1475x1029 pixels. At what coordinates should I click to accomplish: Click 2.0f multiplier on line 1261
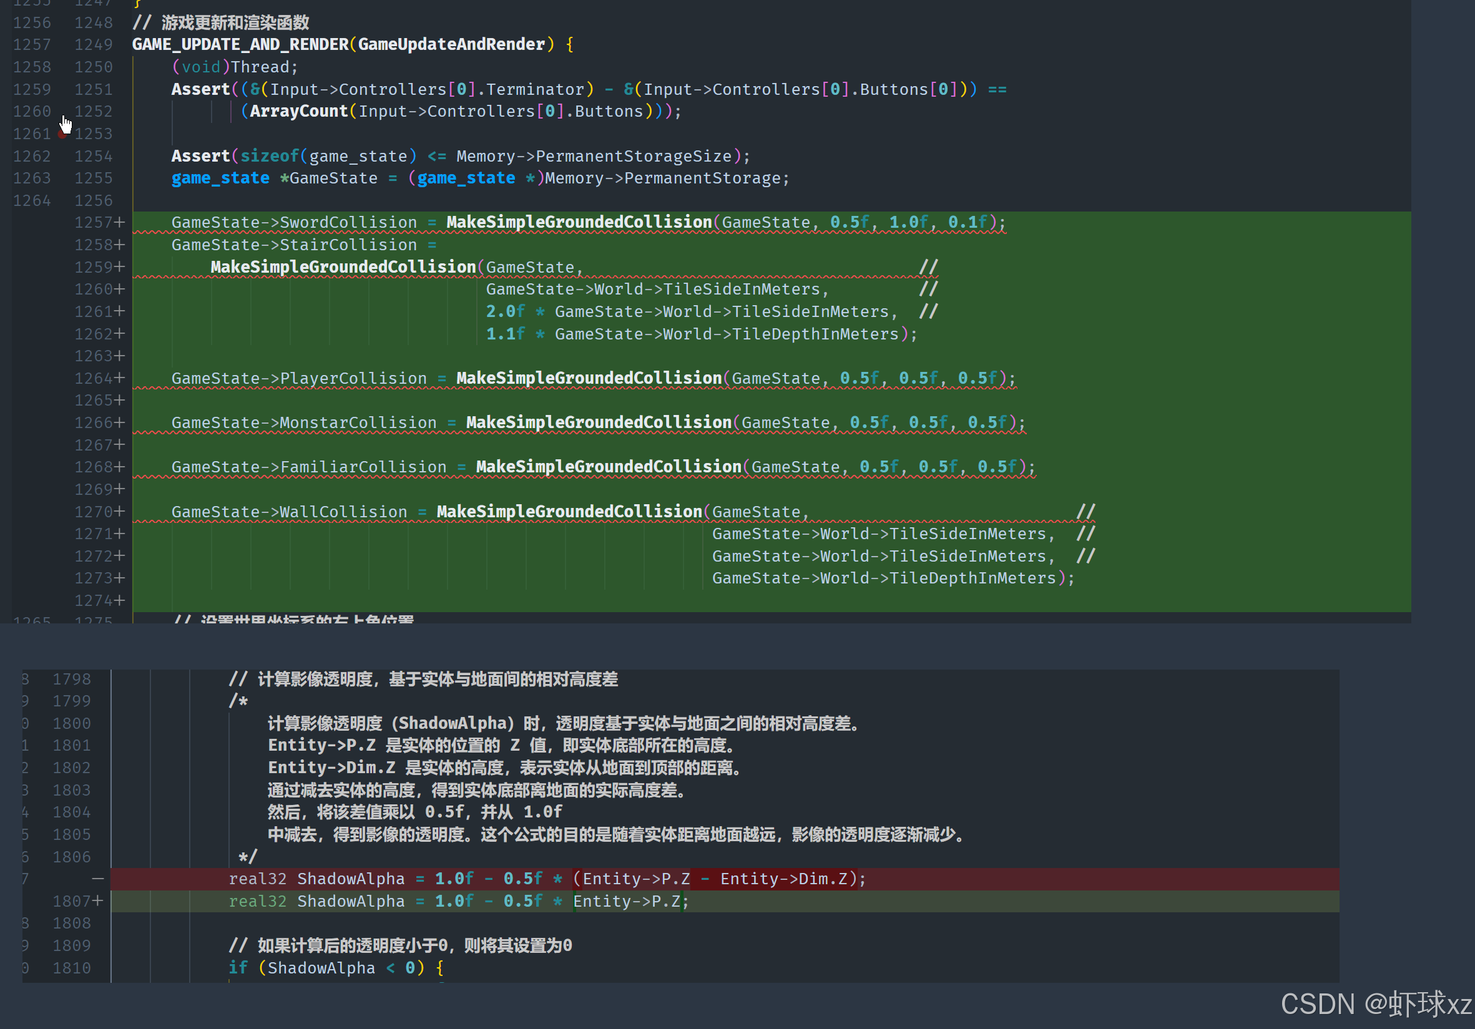point(506,311)
